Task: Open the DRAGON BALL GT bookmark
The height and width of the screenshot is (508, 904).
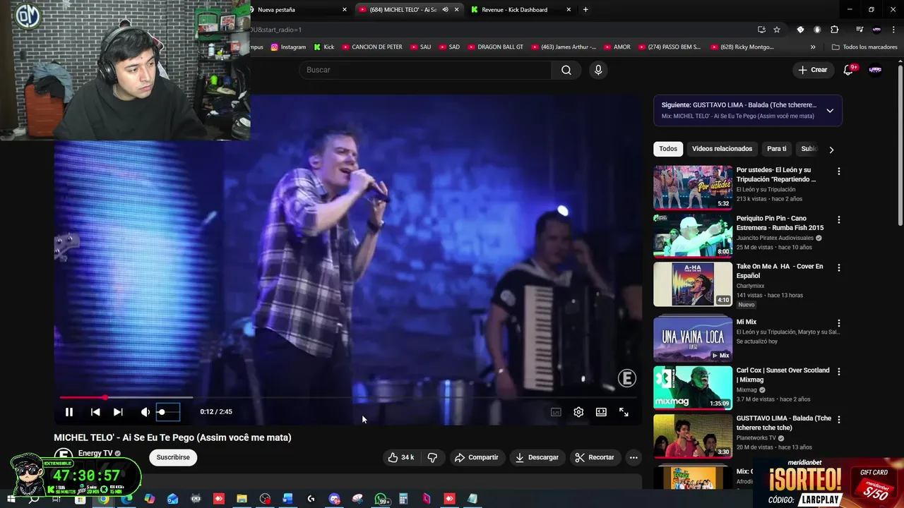Action: [x=494, y=47]
